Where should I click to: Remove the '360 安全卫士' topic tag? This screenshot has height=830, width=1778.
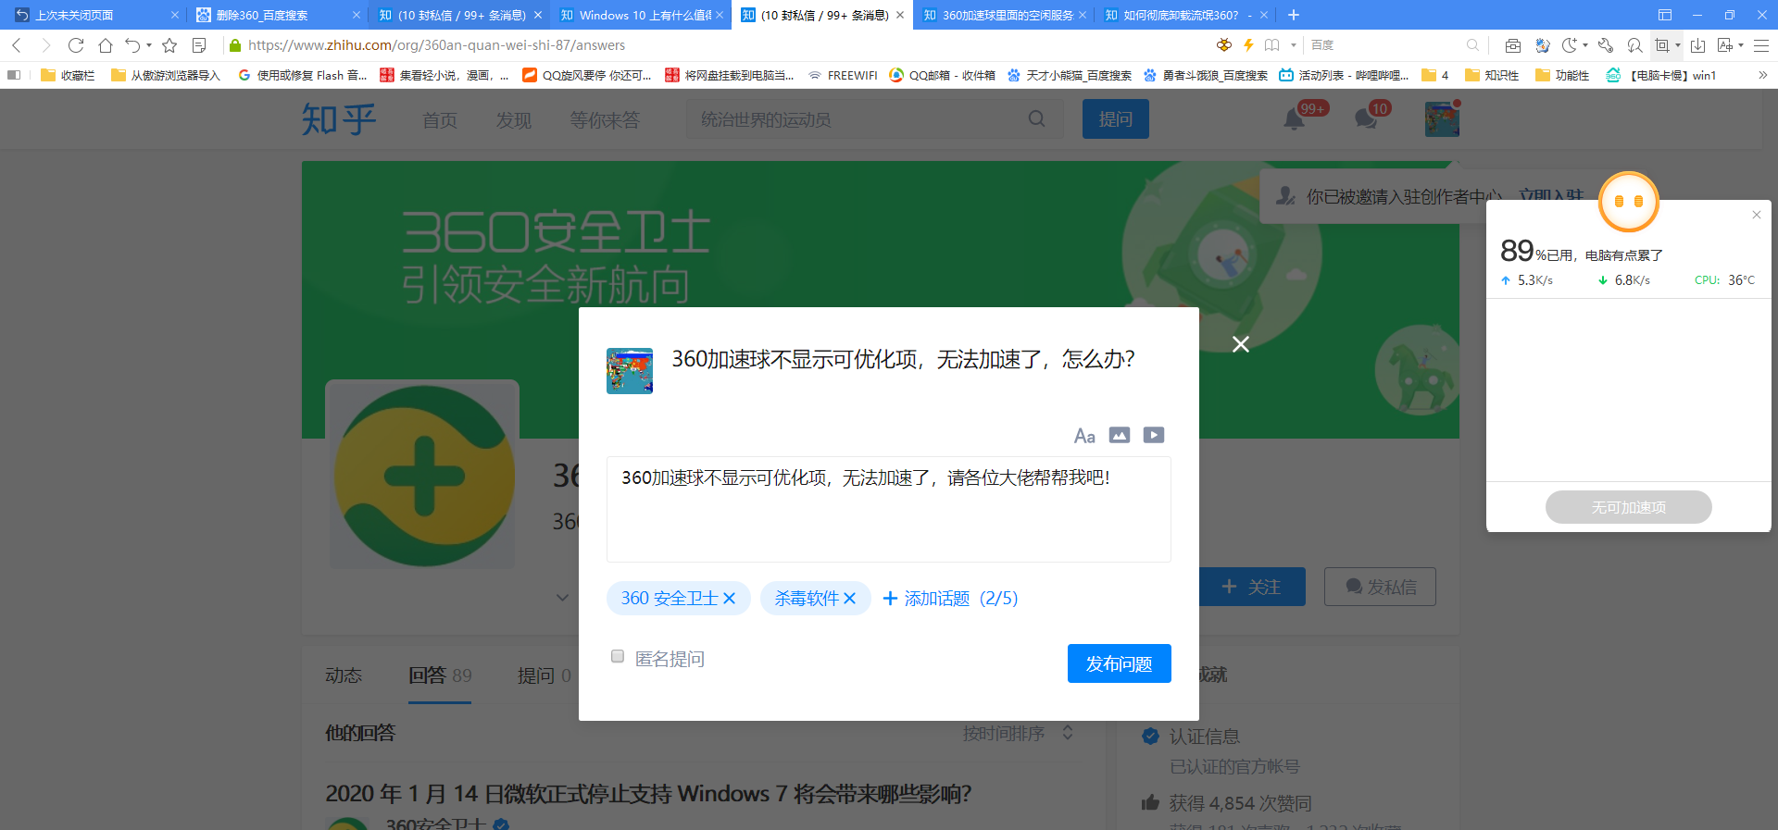point(729,599)
